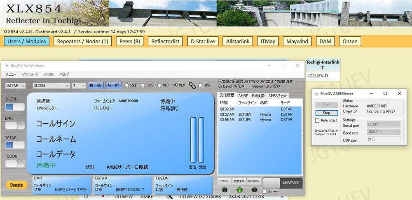Click the BlueDV for Windows title icon

7,65
